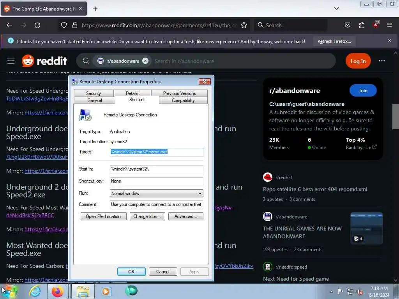The width and height of the screenshot is (399, 299).
Task: Select the Shortcut tab
Action: (x=137, y=100)
